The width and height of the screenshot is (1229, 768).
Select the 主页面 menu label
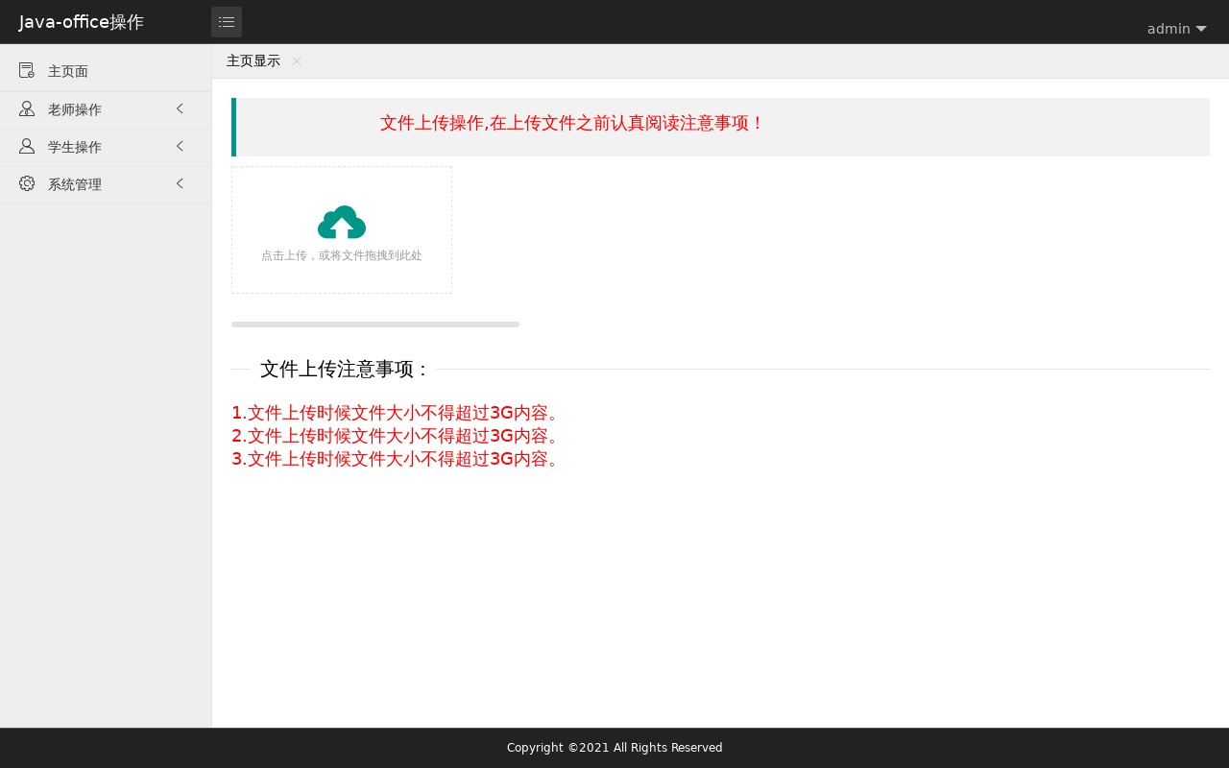(x=68, y=71)
